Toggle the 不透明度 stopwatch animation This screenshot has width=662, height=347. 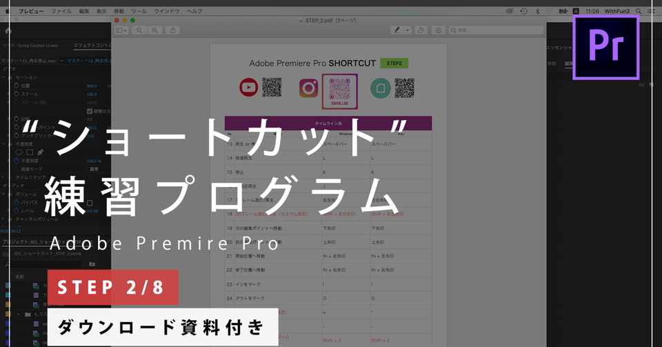coord(16,161)
